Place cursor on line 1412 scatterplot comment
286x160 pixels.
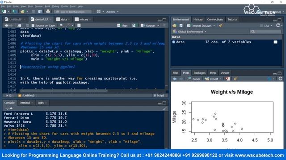pyautogui.click(x=48, y=67)
